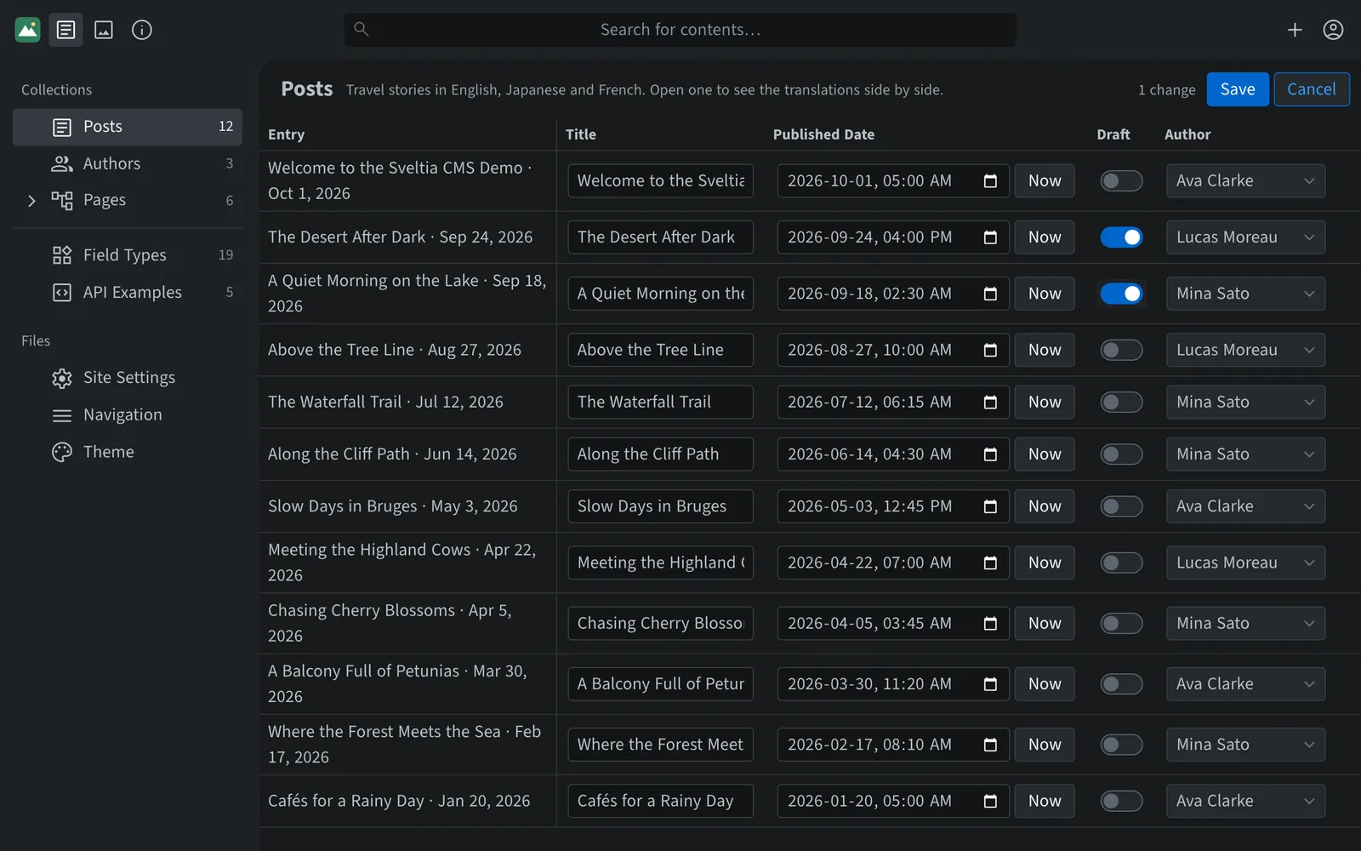The image size is (1361, 851).
Task: Set Along the Cliff Path date to Now
Action: pyautogui.click(x=1045, y=454)
